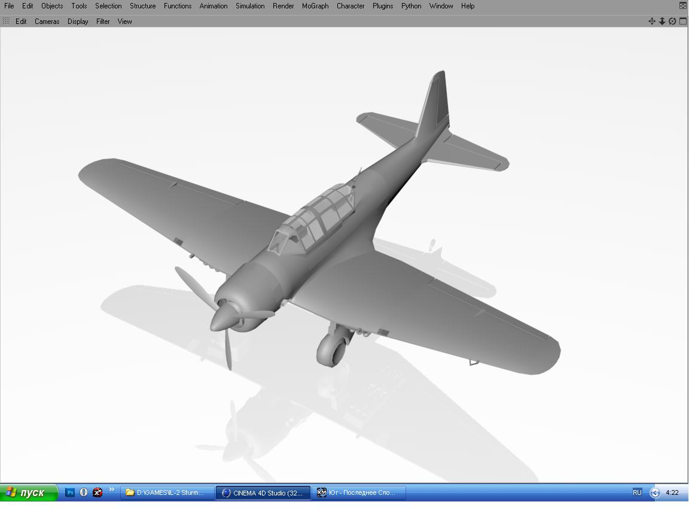The height and width of the screenshot is (517, 689).
Task: Open the Window menu
Action: [441, 6]
